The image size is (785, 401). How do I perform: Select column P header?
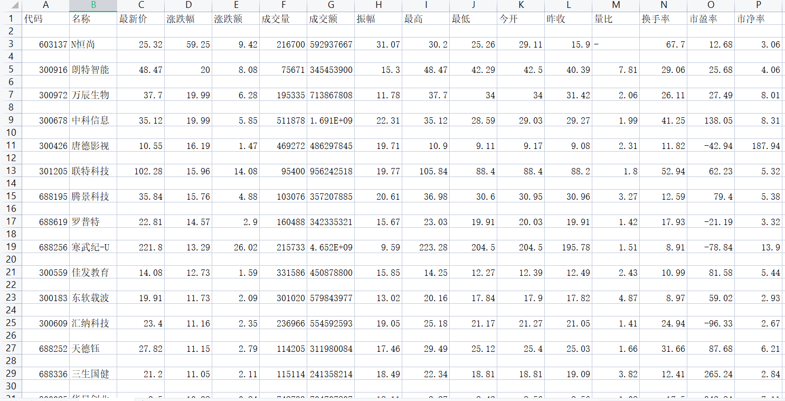[759, 5]
